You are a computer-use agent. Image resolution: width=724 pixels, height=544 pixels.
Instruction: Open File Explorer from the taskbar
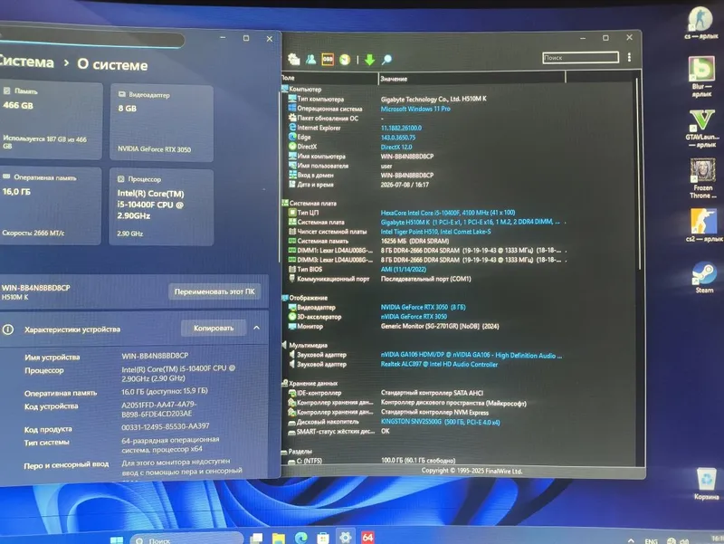279,538
